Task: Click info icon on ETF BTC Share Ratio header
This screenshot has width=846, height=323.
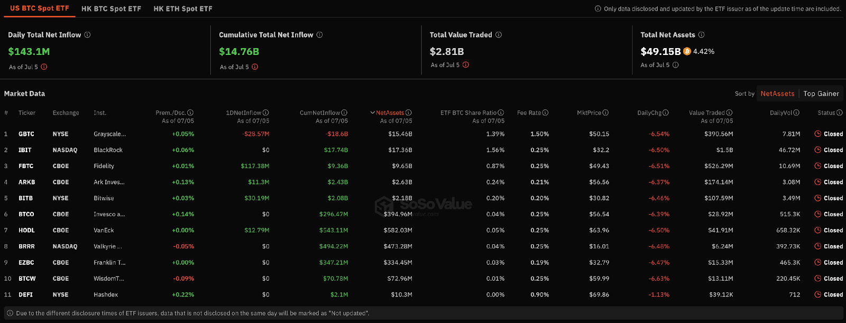Action: click(501, 113)
